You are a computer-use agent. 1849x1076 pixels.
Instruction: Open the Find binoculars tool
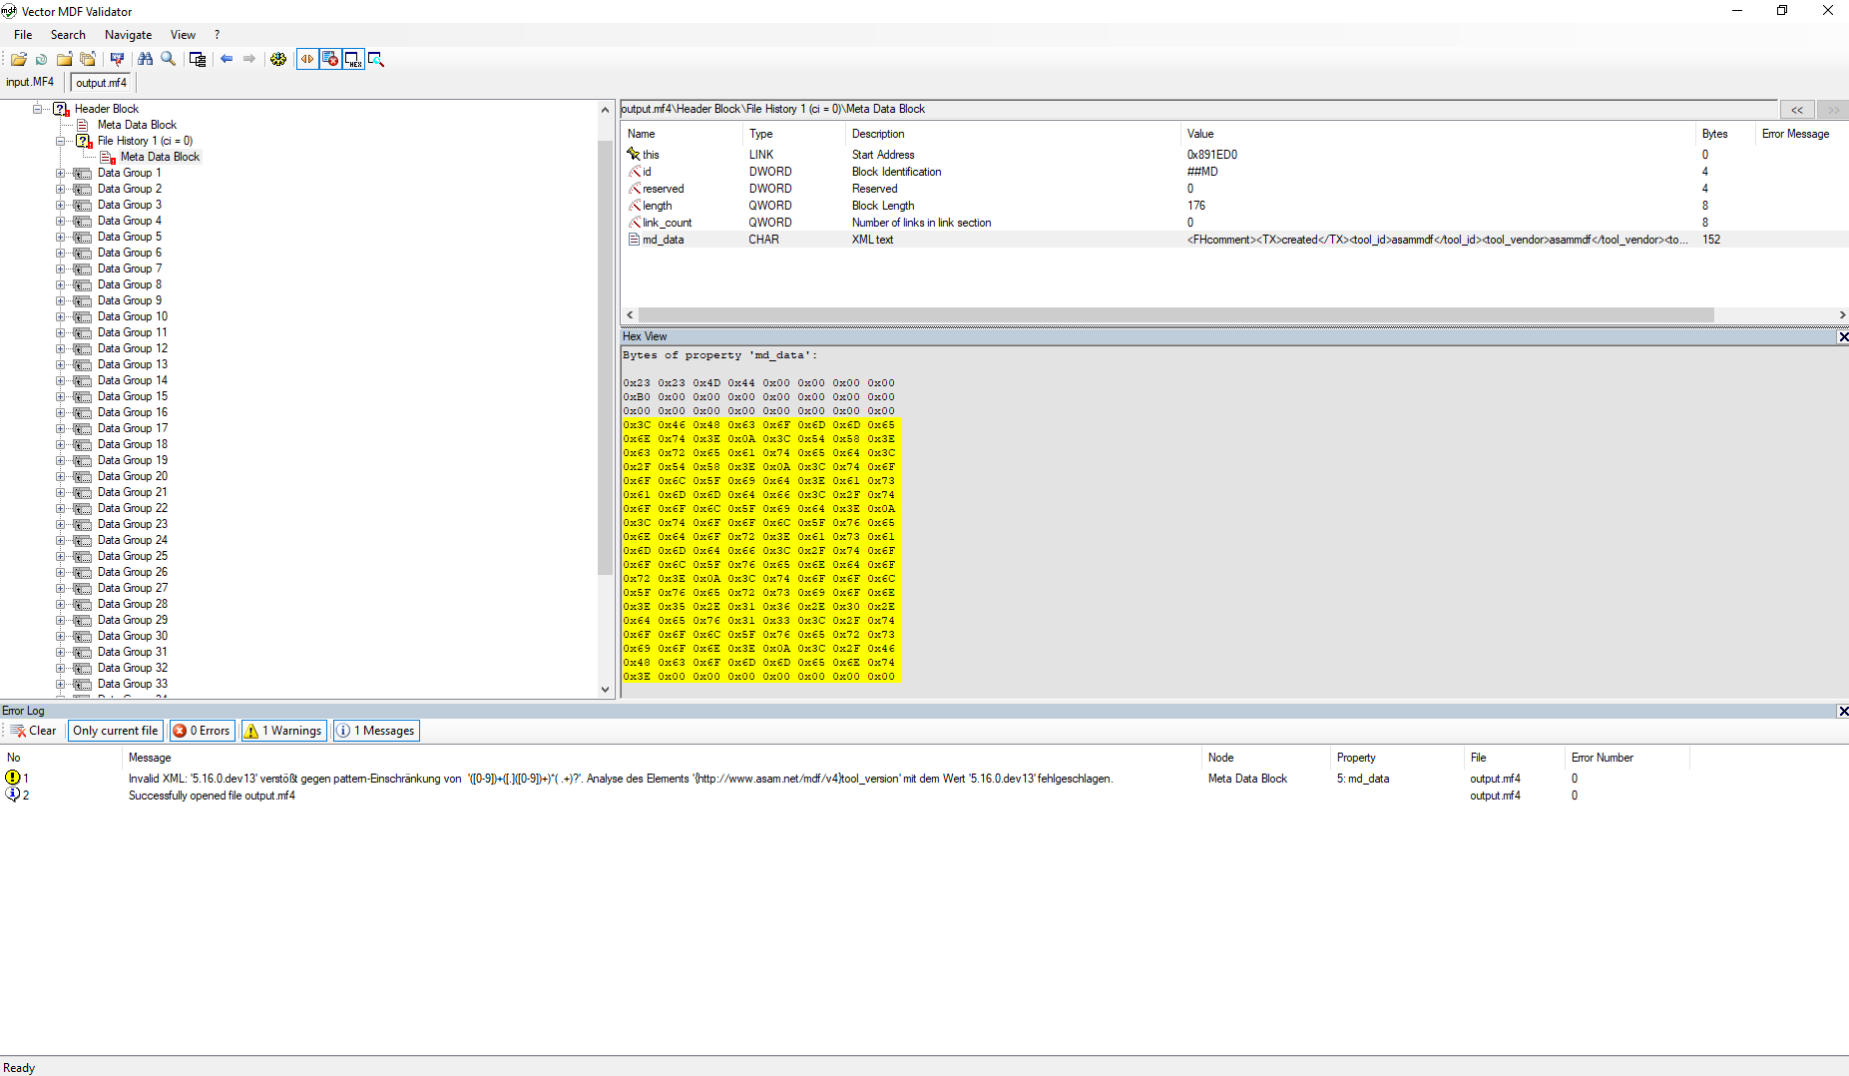(x=145, y=59)
